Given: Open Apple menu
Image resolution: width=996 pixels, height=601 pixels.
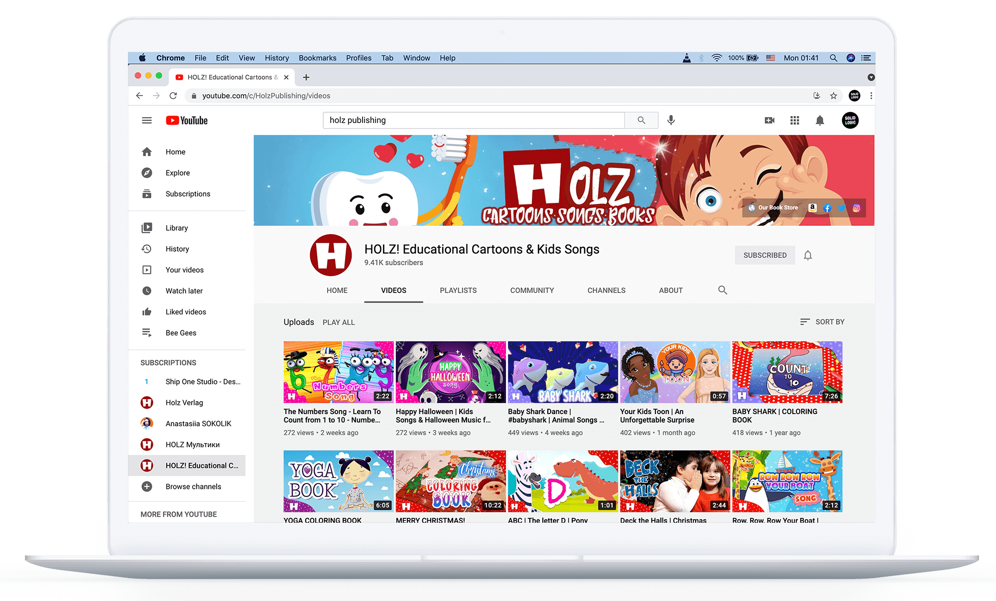Looking at the screenshot, I should point(142,58).
